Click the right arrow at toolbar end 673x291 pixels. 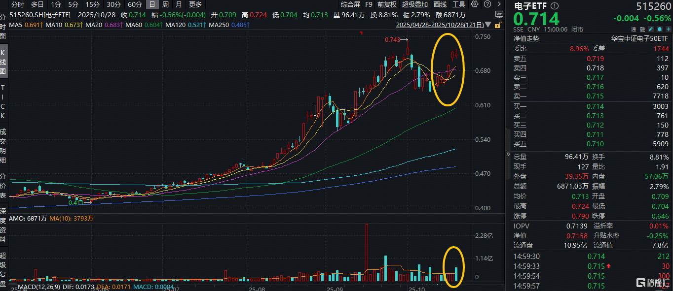[x=498, y=4]
